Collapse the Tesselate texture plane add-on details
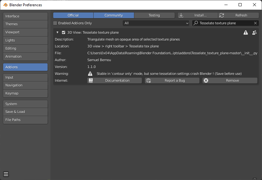 pyautogui.click(x=57, y=32)
